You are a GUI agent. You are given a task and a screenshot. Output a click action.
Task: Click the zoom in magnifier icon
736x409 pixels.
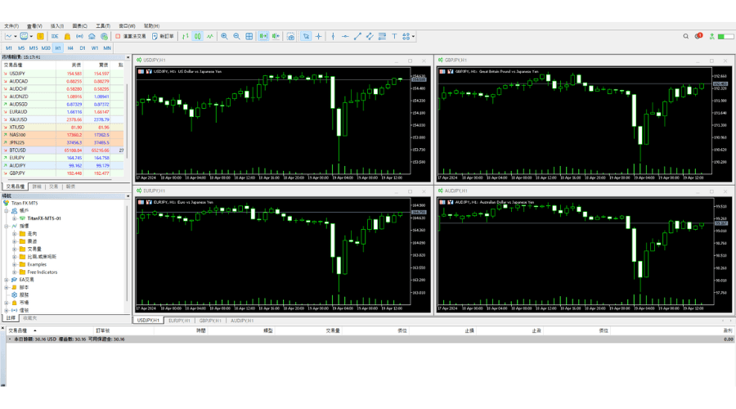coord(225,36)
